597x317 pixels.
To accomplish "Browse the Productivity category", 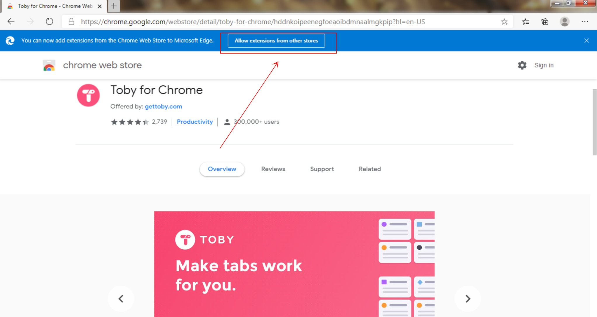I will point(195,122).
